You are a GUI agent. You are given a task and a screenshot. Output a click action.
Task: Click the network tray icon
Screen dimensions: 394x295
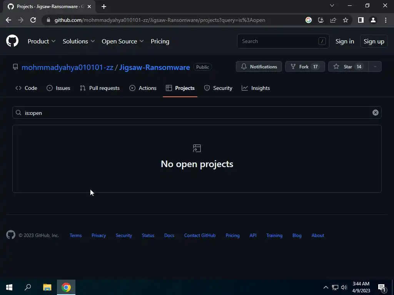335,287
